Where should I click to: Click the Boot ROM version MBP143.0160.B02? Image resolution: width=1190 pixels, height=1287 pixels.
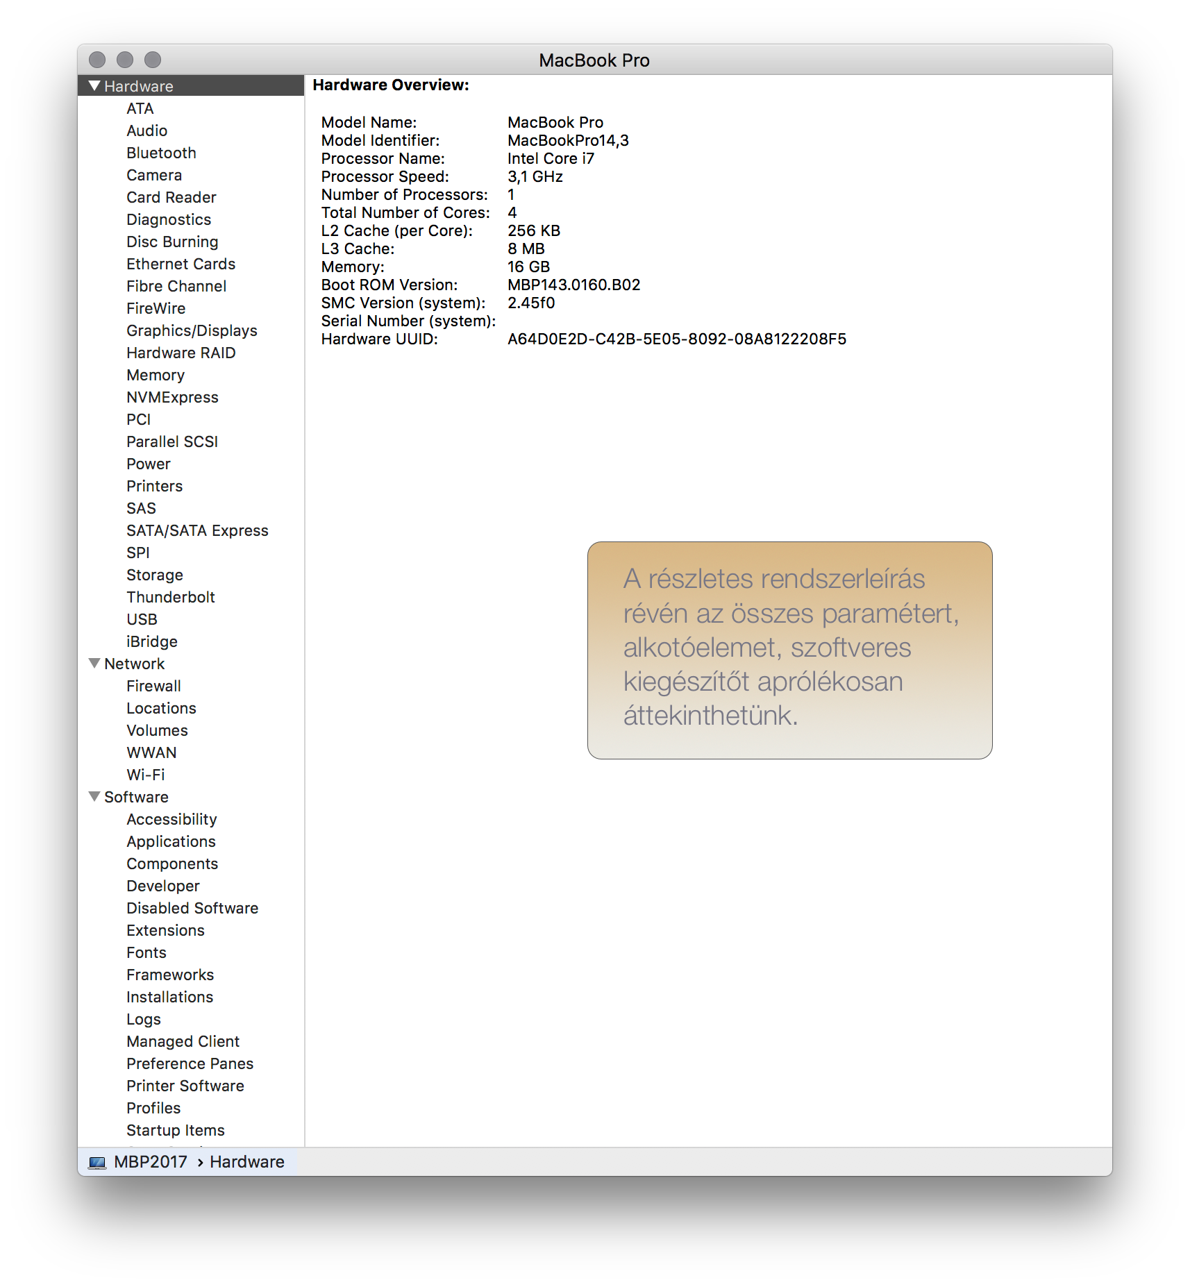click(x=573, y=285)
